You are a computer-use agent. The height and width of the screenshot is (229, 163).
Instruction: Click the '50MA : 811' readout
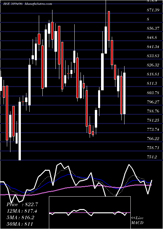click(20, 224)
